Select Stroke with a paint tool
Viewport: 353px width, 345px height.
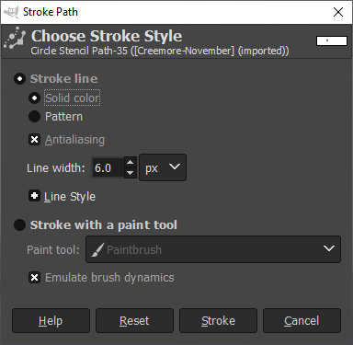pyautogui.click(x=19, y=224)
